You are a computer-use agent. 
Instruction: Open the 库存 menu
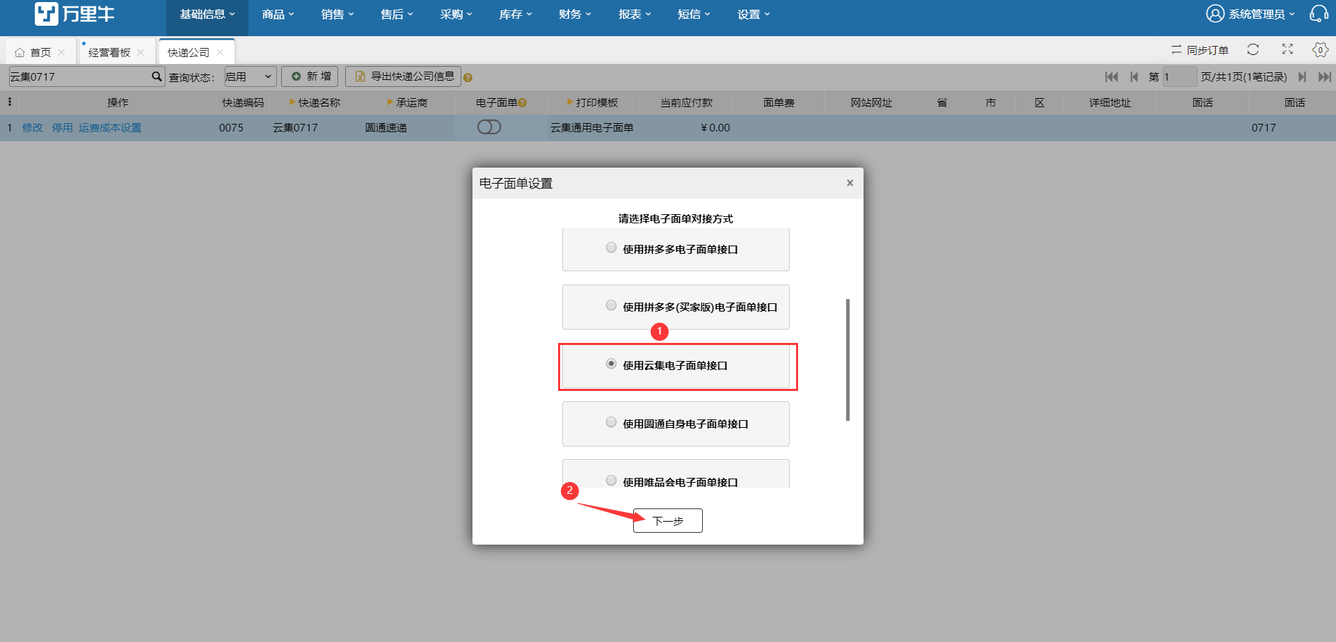click(x=516, y=14)
